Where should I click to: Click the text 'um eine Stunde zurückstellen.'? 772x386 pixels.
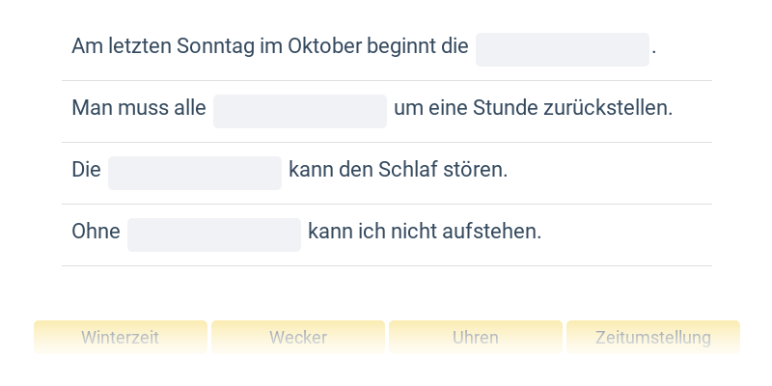[x=533, y=108]
